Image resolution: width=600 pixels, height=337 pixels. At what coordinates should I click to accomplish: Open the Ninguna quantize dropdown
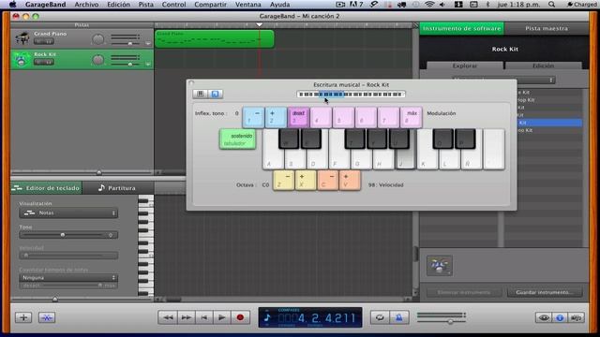click(68, 278)
